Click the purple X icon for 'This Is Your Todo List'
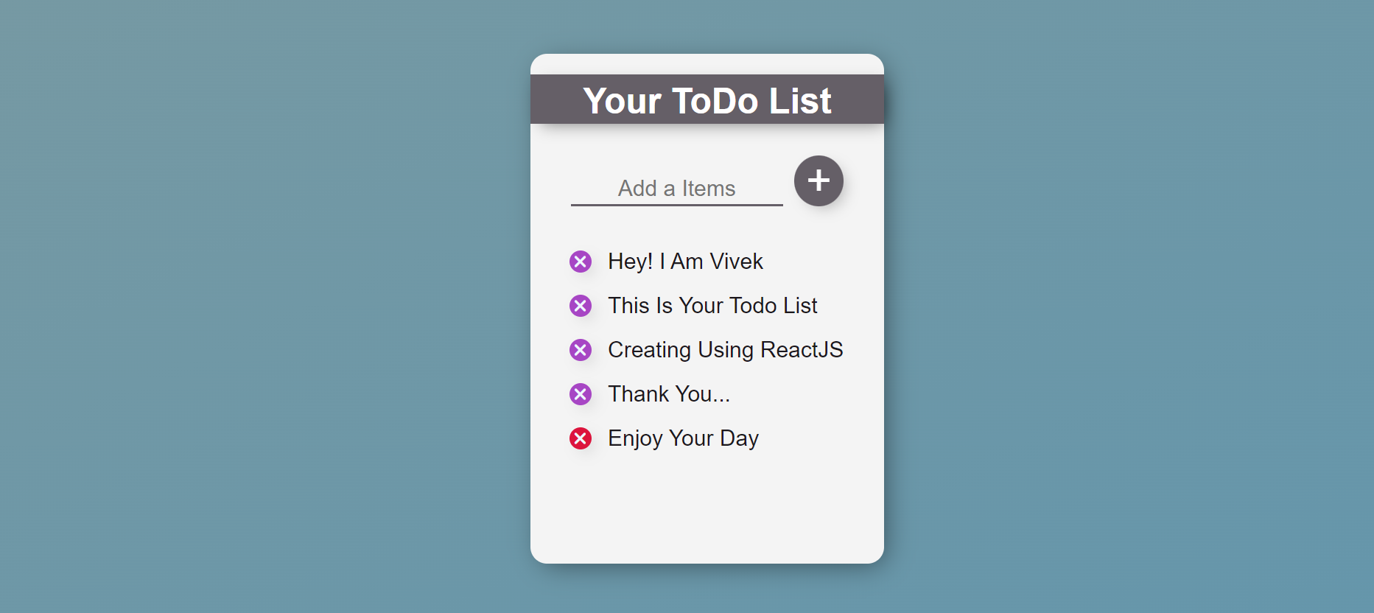 [581, 306]
